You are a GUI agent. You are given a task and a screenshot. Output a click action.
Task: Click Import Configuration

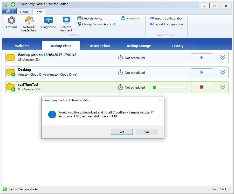[166, 18]
